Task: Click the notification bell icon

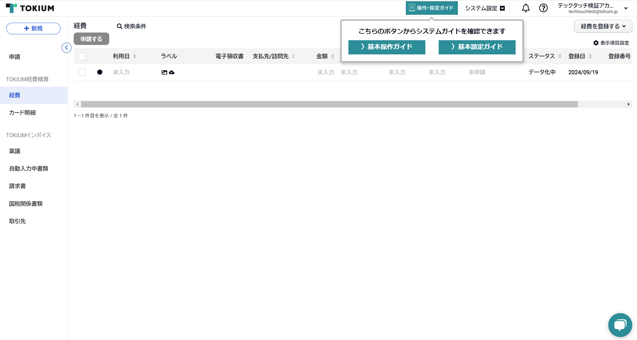Action: [526, 8]
